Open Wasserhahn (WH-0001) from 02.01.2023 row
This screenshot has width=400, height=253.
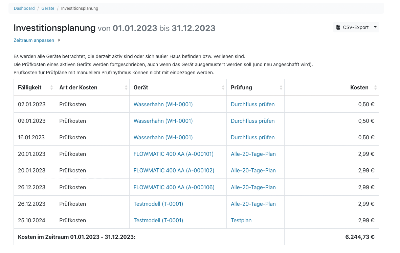point(163,104)
